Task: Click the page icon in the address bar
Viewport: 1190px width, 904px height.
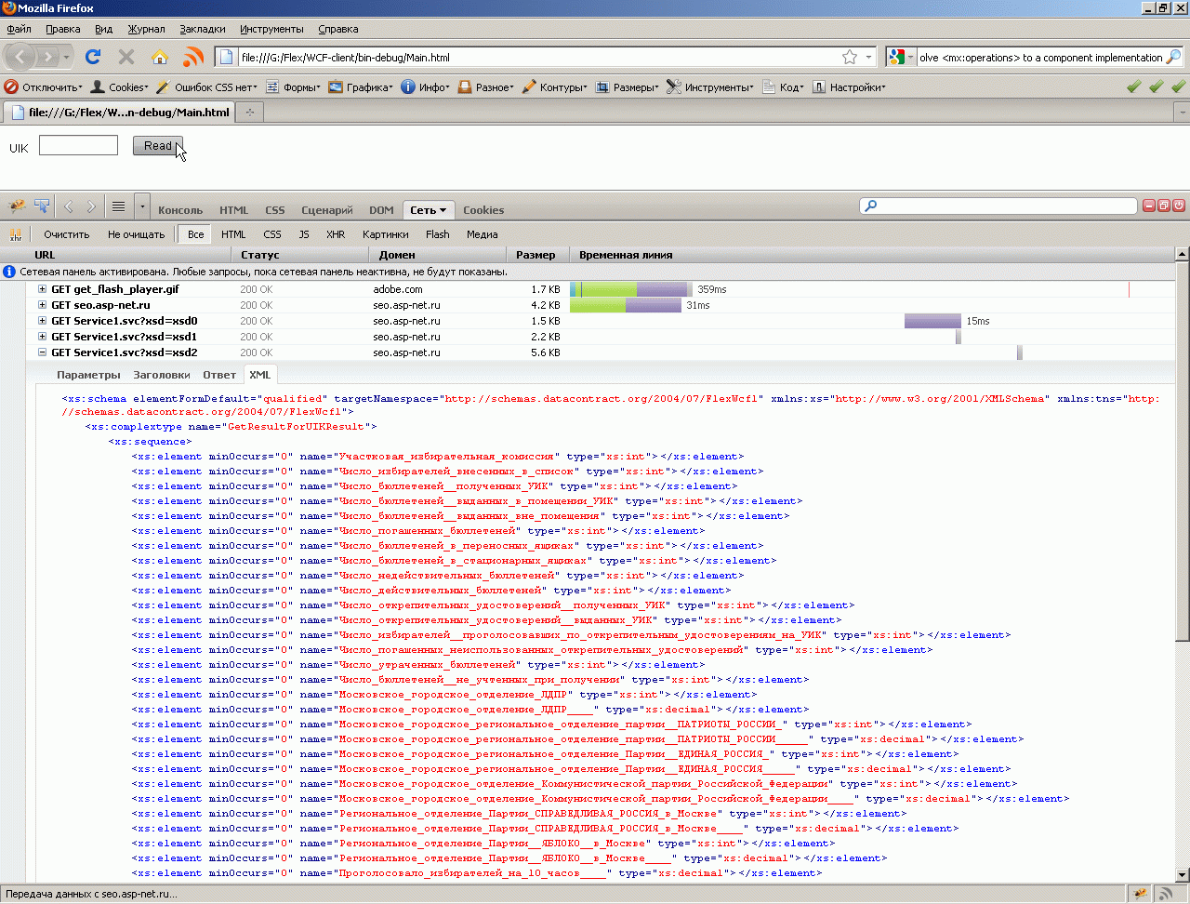Action: point(226,57)
